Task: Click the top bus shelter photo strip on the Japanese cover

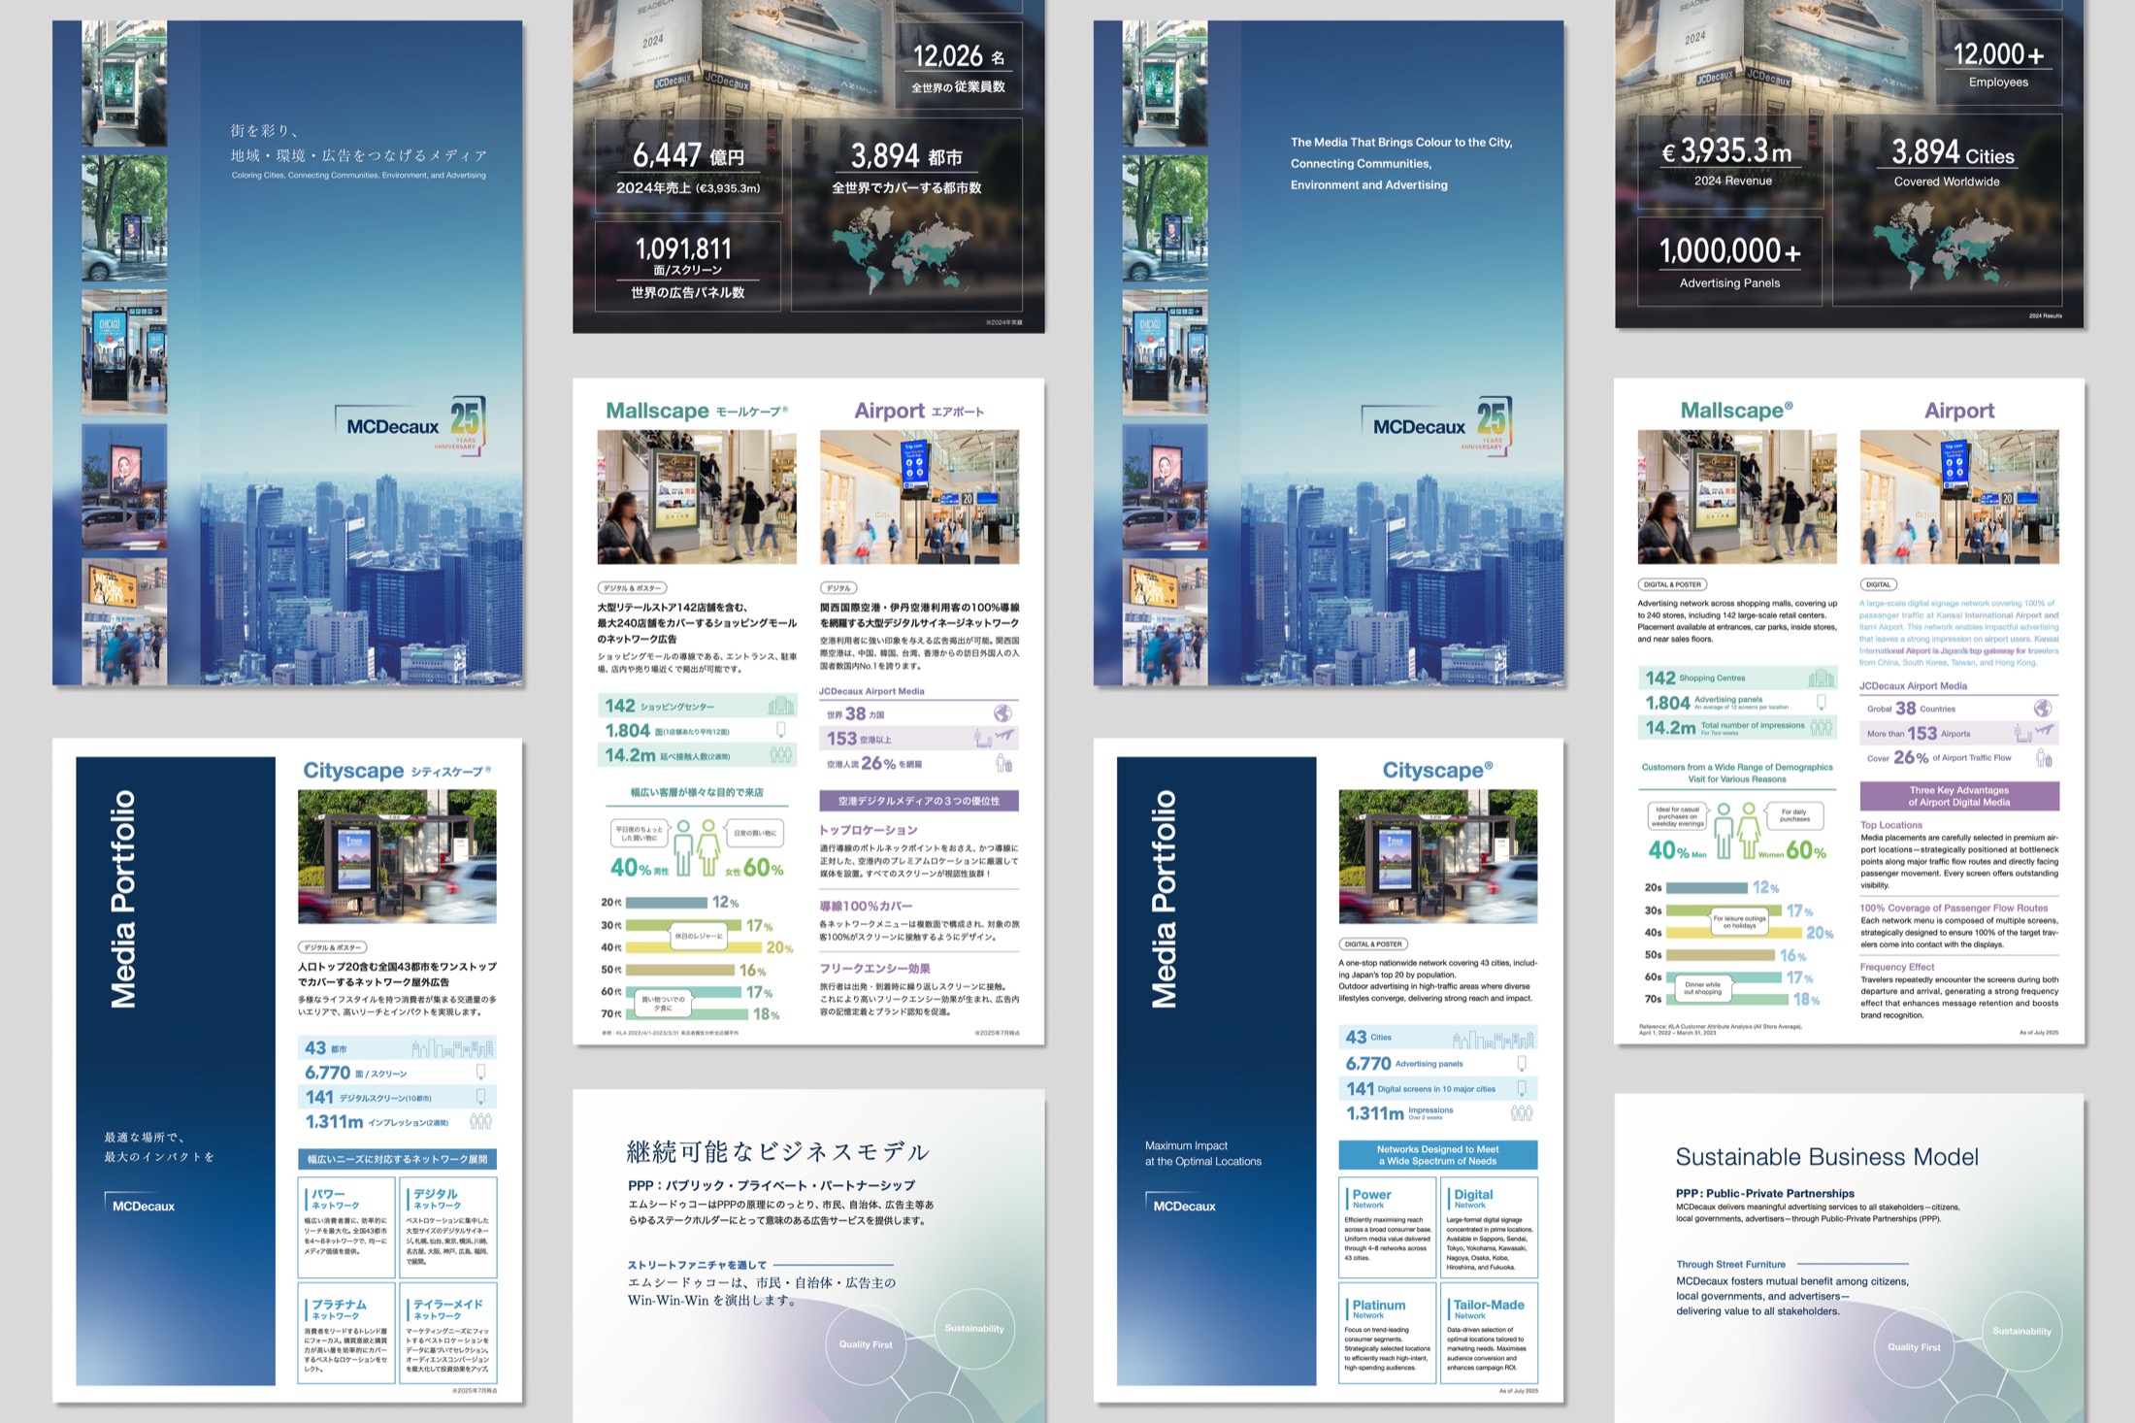Action: tap(124, 83)
